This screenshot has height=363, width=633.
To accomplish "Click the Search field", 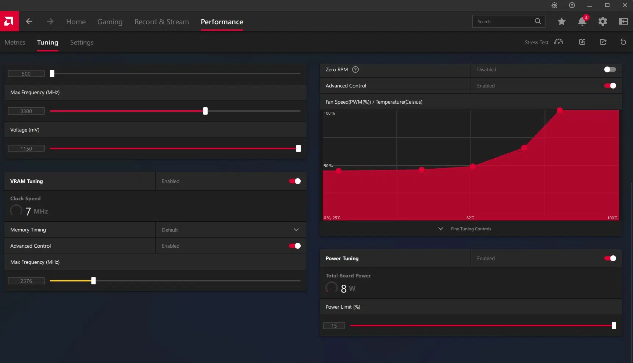I will coord(508,21).
